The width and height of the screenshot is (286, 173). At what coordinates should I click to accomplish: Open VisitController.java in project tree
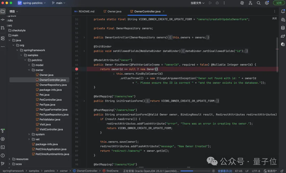tap(51, 129)
